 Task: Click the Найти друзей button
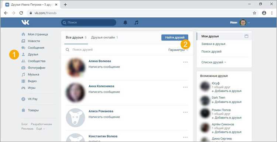(175, 38)
